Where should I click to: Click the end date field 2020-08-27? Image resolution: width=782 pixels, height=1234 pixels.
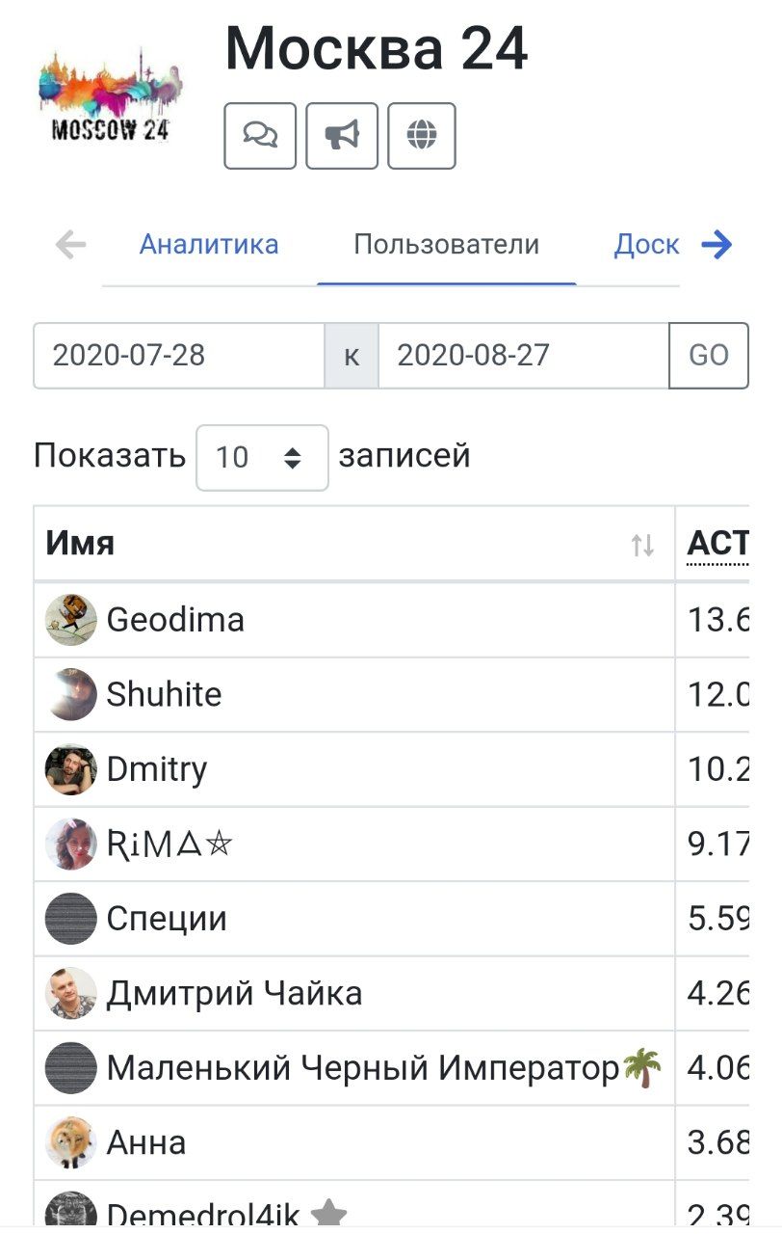pos(523,356)
